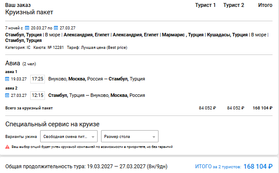
Task: Click the calendar icon next to 19.03.27 flight
Action: click(7, 79)
